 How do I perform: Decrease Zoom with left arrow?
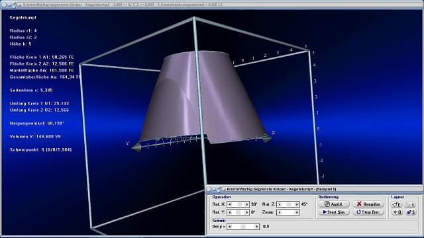point(280,213)
